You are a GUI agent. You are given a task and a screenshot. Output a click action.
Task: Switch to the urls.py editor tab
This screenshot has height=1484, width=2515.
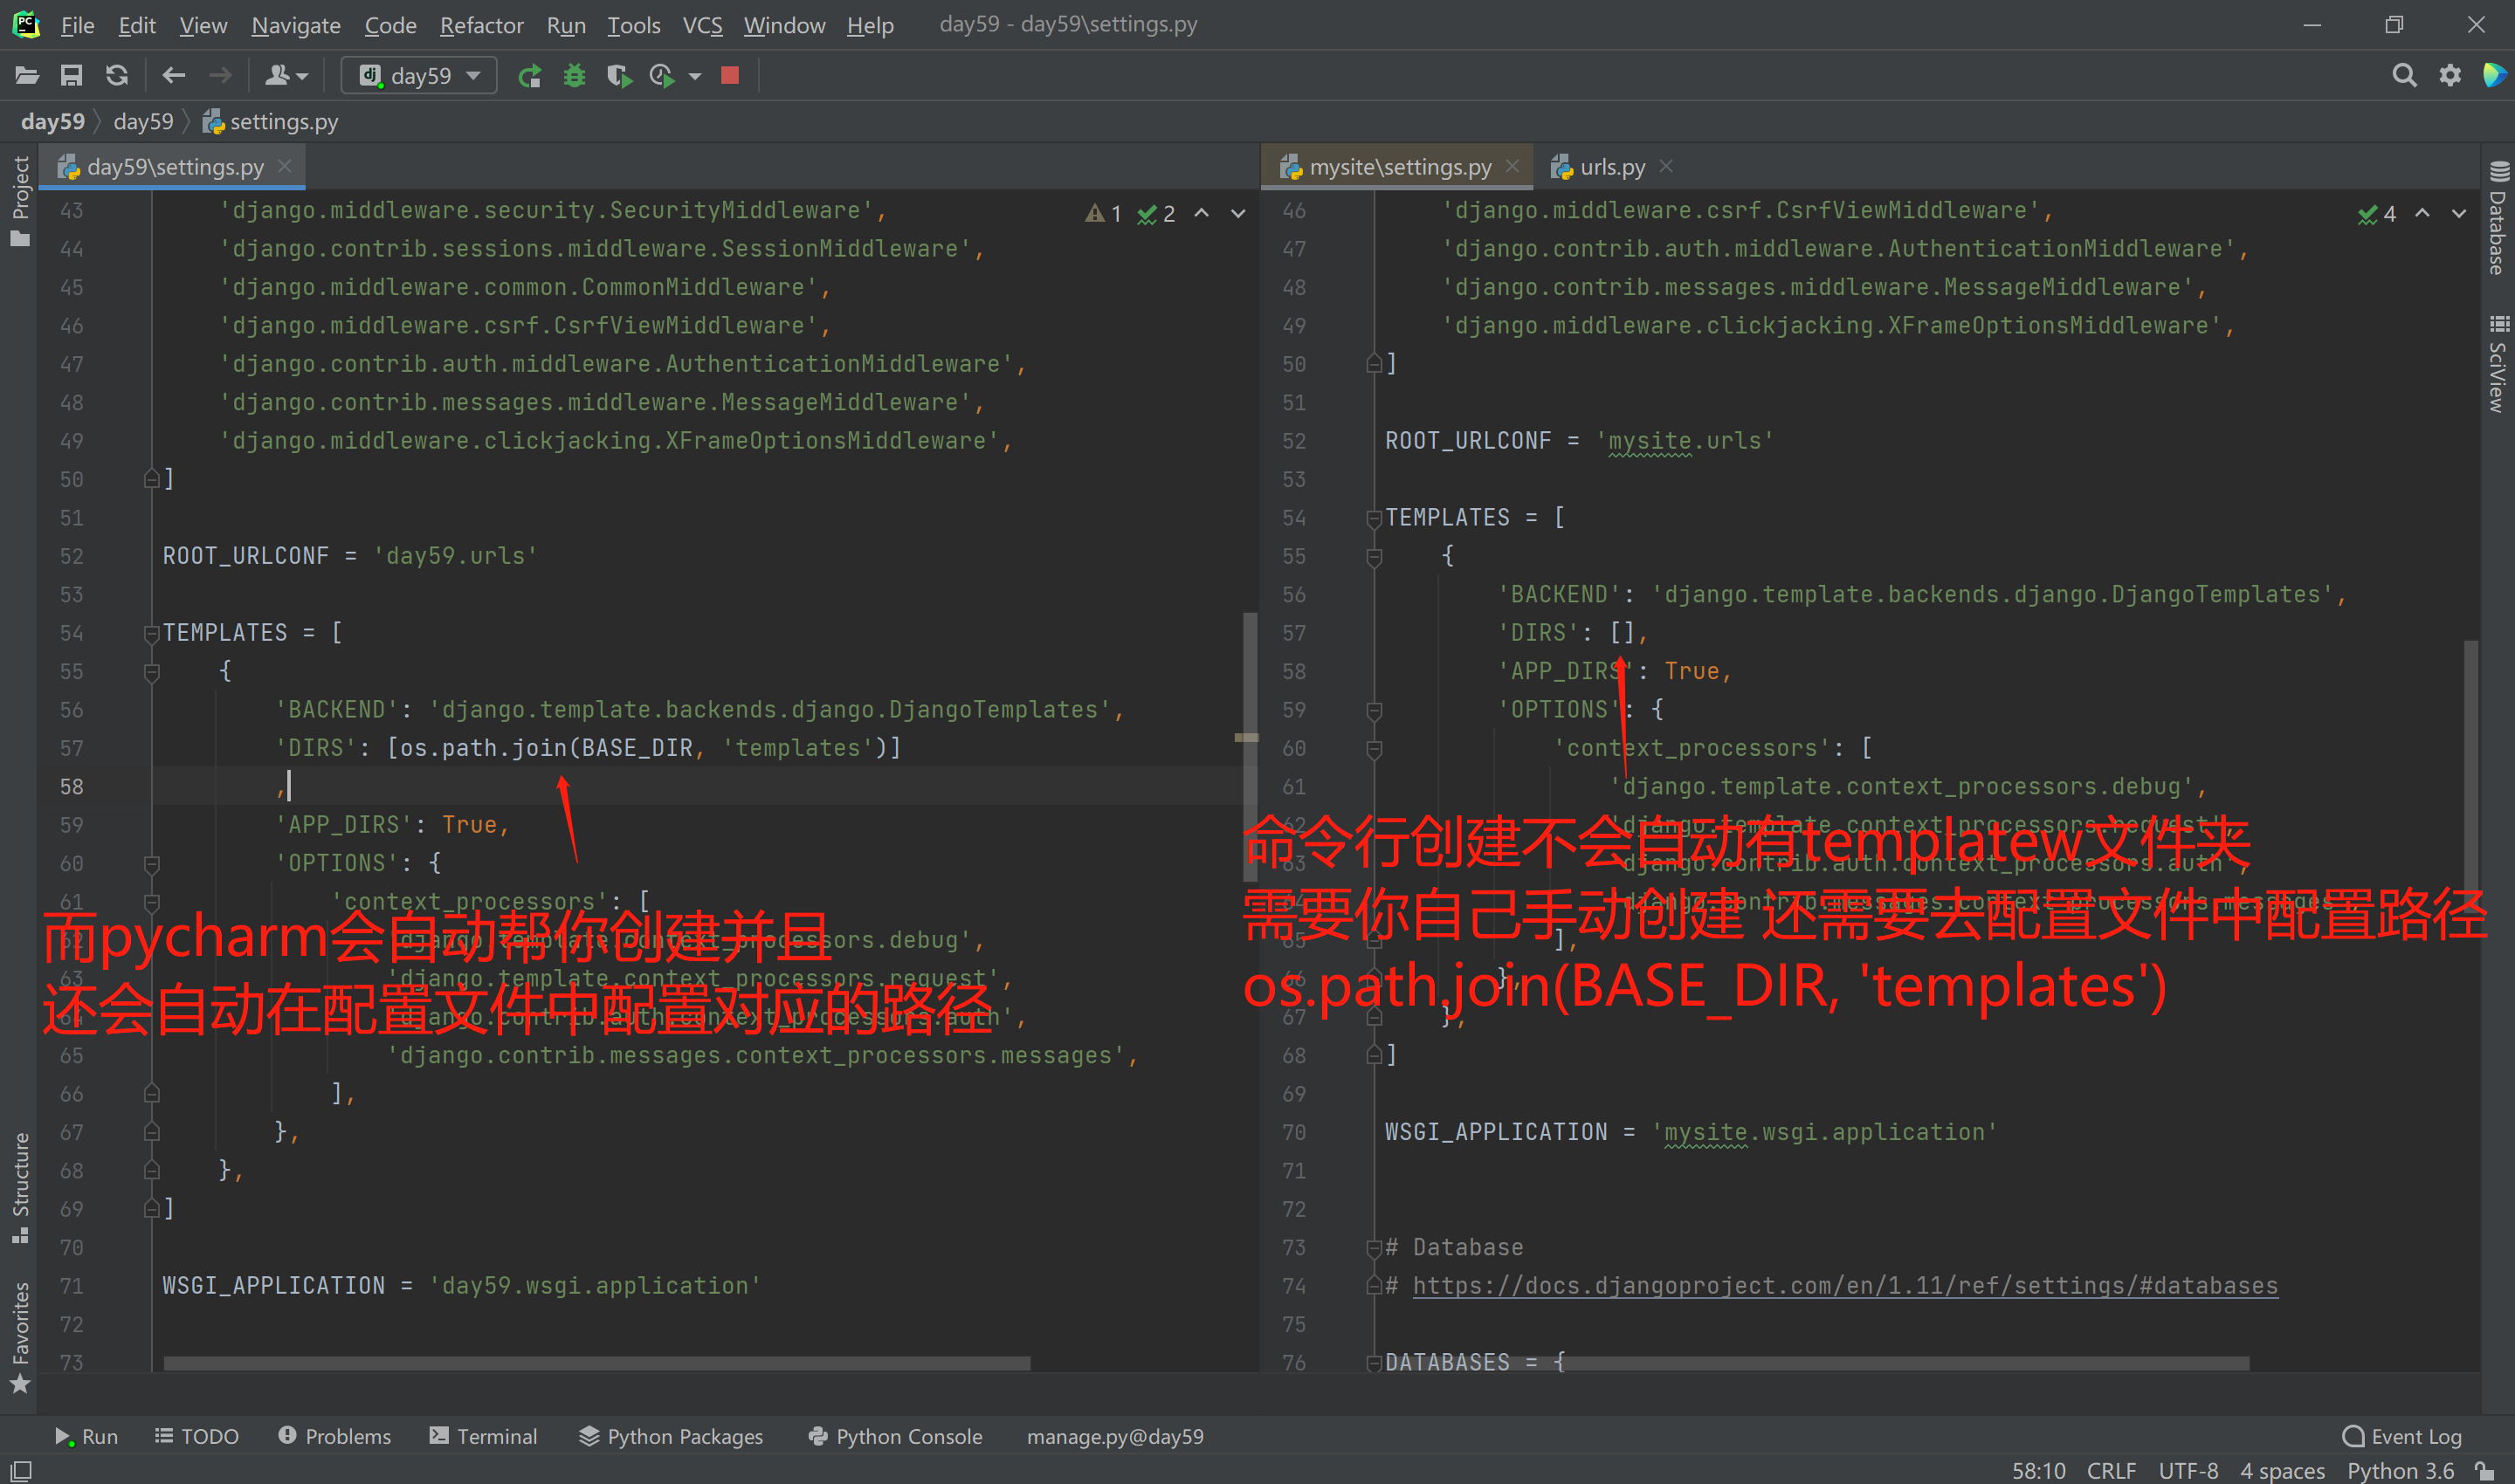[x=1612, y=167]
